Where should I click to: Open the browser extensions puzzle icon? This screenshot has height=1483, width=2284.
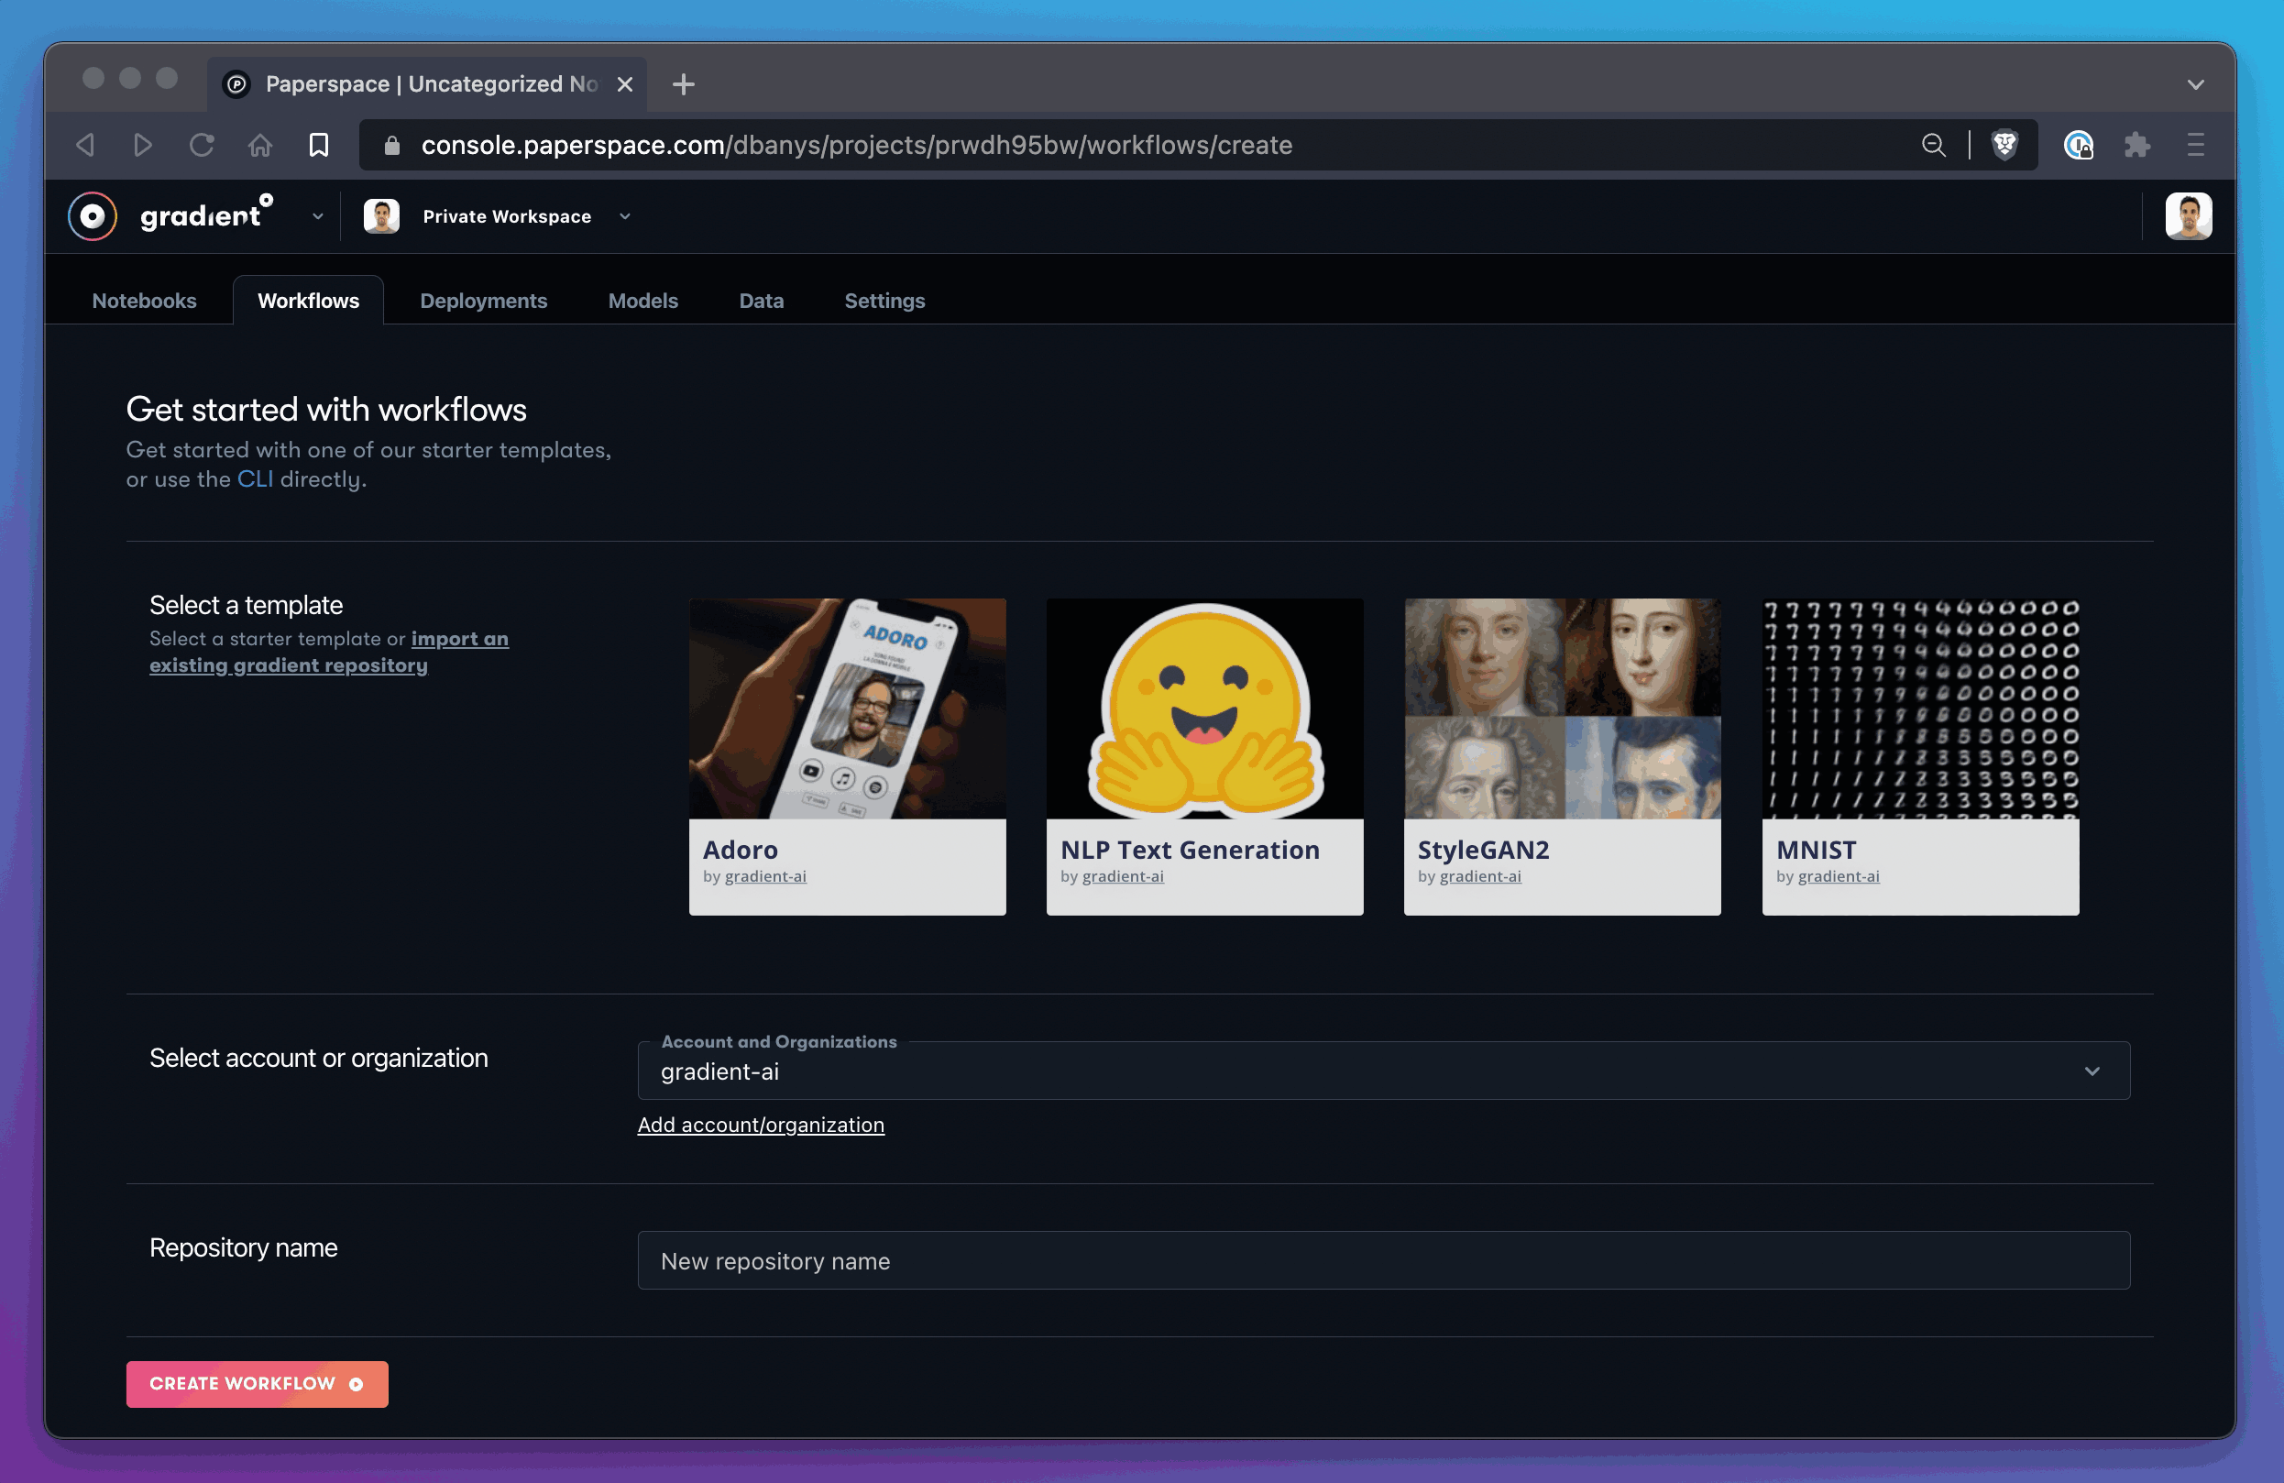click(2138, 145)
